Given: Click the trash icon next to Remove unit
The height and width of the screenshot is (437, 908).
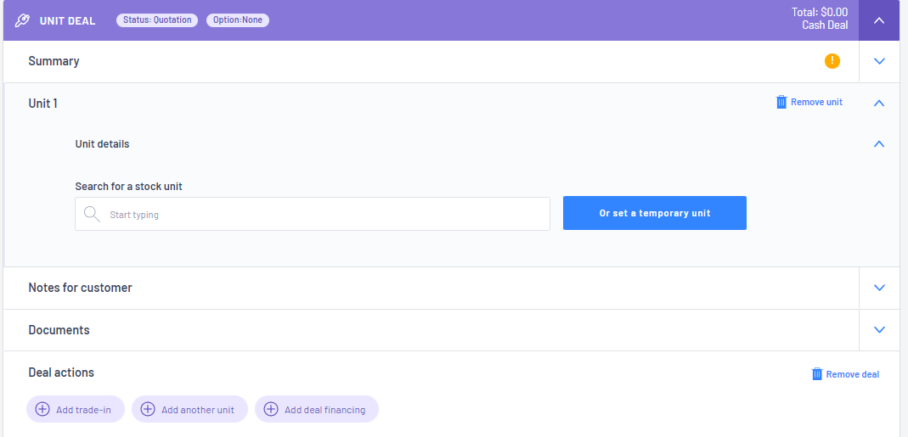Looking at the screenshot, I should point(781,103).
